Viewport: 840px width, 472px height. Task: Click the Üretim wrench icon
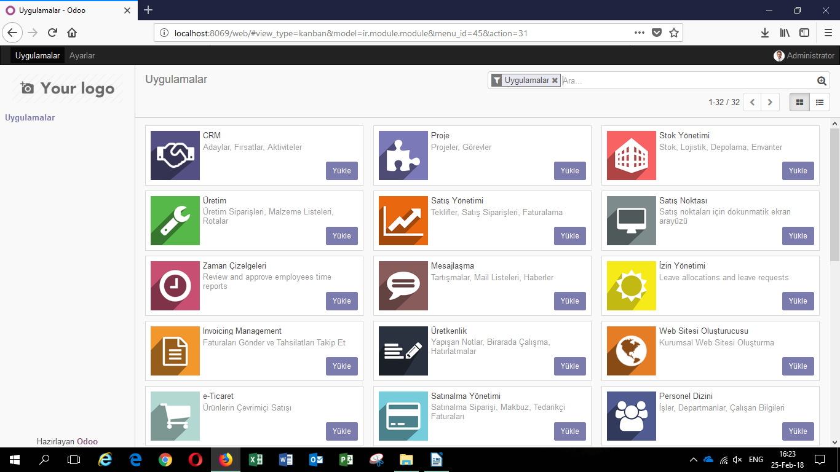pyautogui.click(x=175, y=221)
